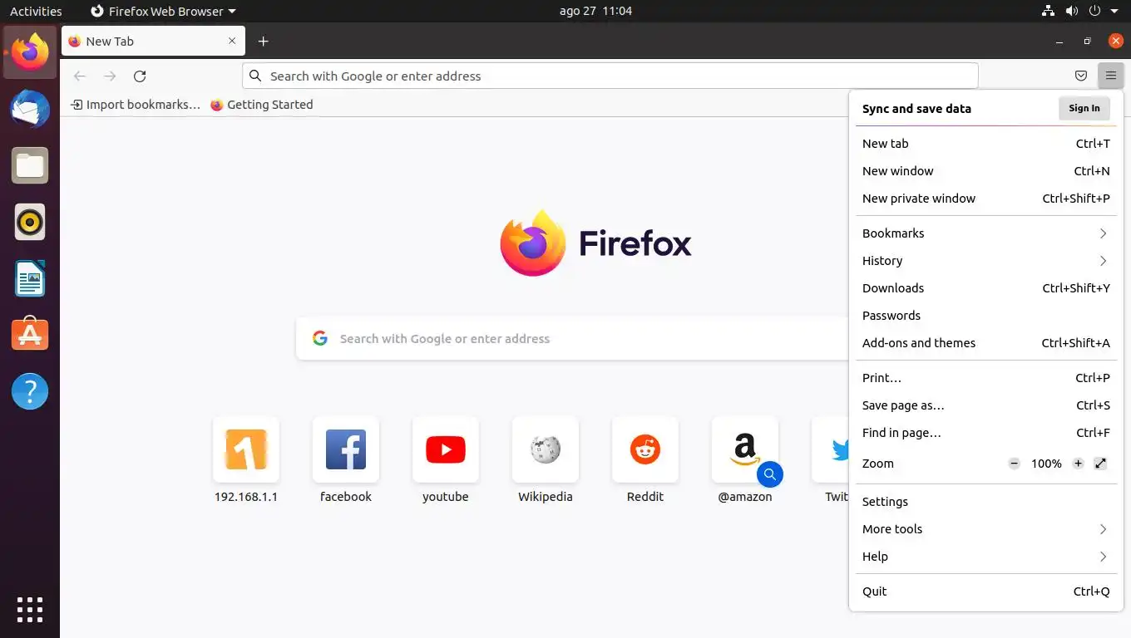Choose Quit from the menu
This screenshot has width=1131, height=638.
985,591
